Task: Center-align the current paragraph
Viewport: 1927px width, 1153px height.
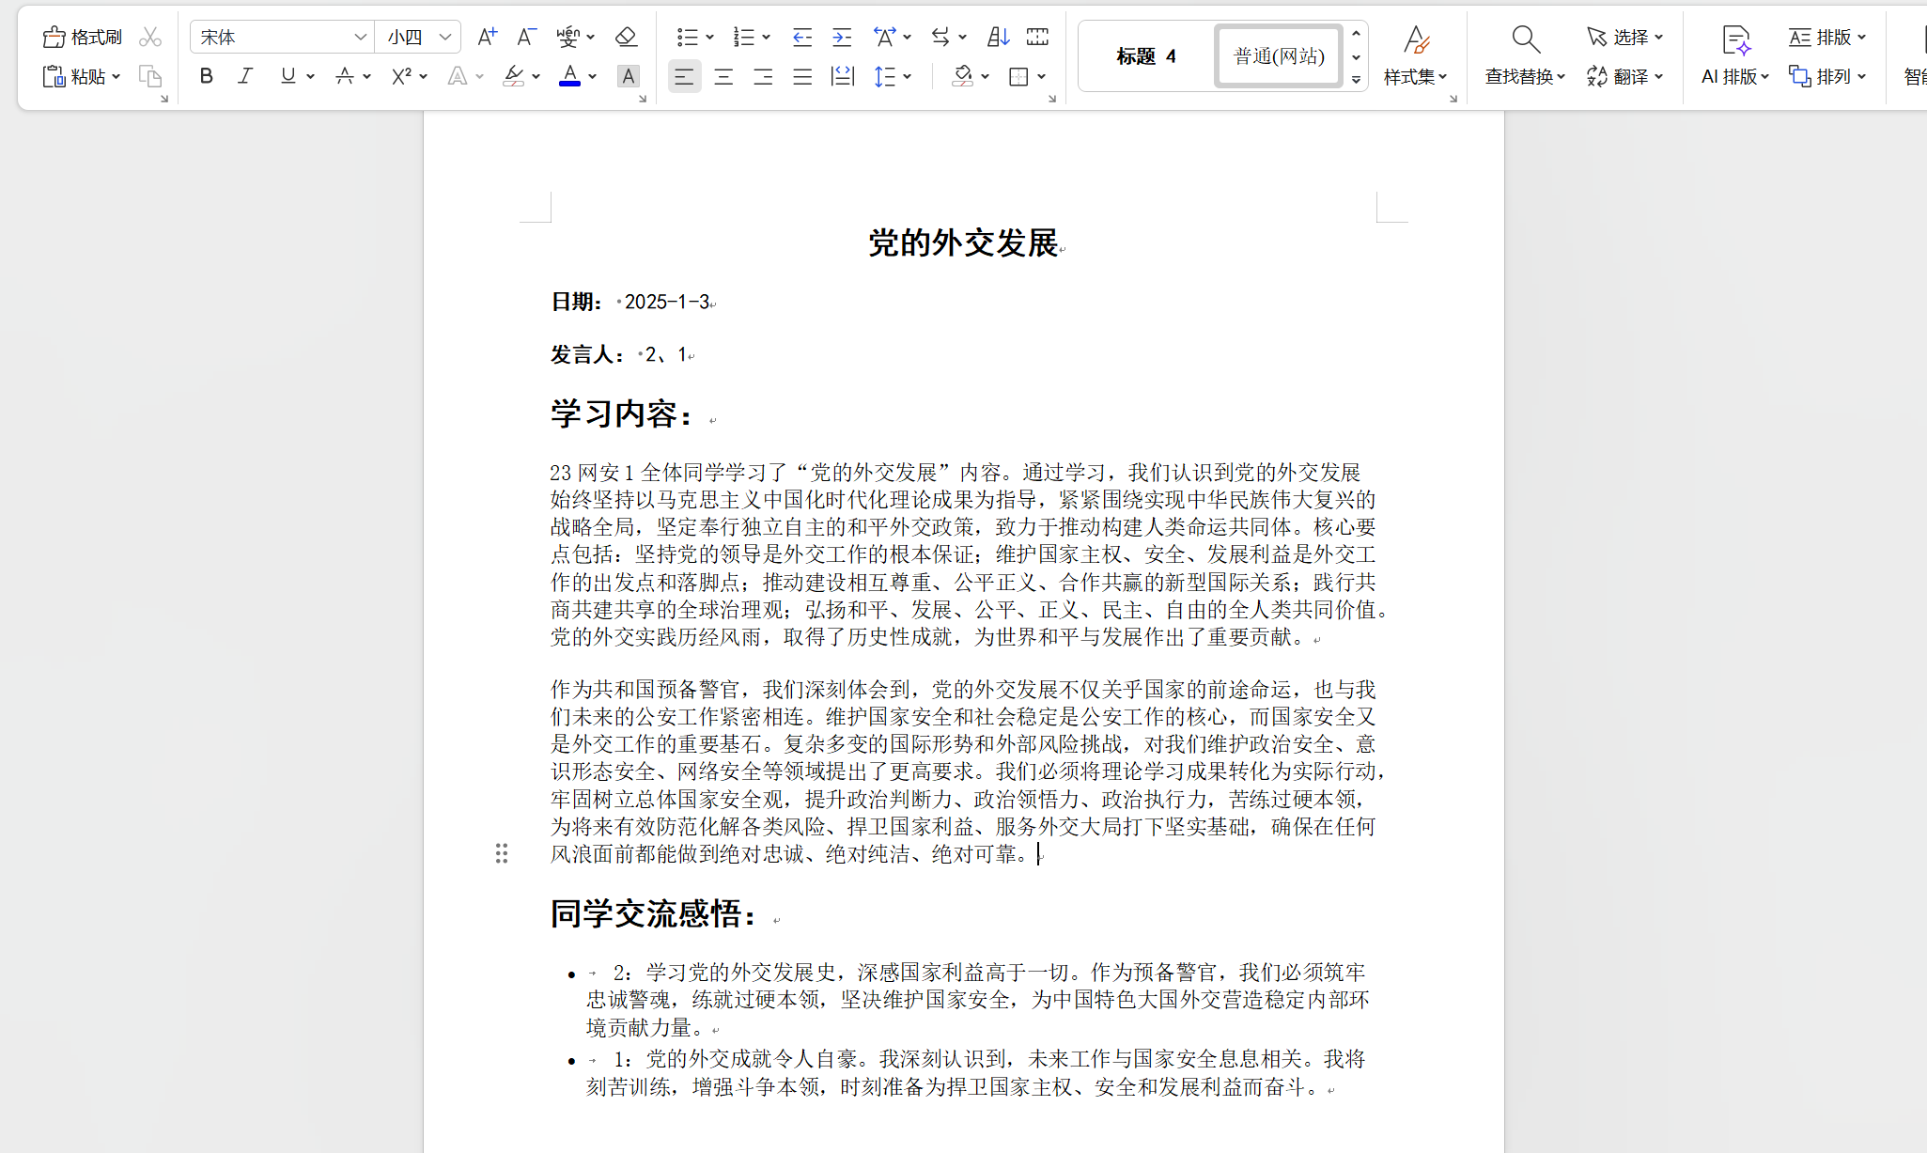Action: (723, 76)
